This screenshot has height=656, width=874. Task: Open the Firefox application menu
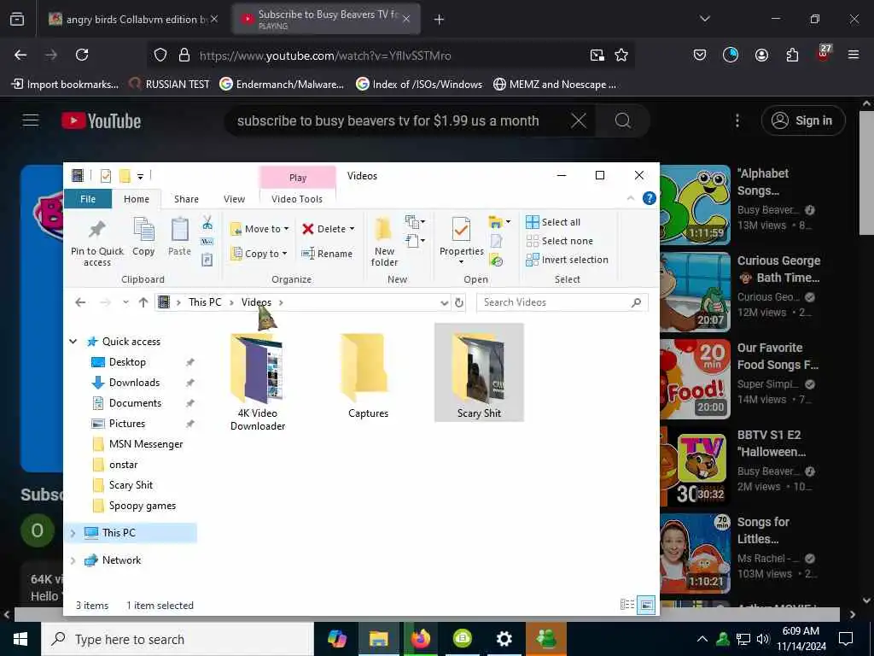pyautogui.click(x=853, y=55)
